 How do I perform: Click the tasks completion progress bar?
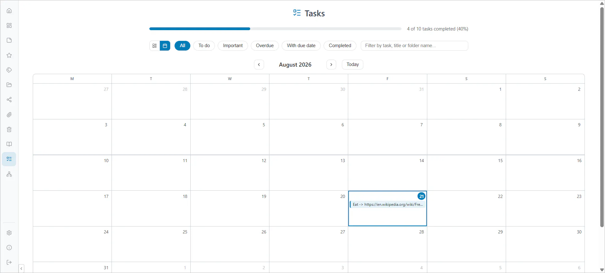(x=275, y=29)
